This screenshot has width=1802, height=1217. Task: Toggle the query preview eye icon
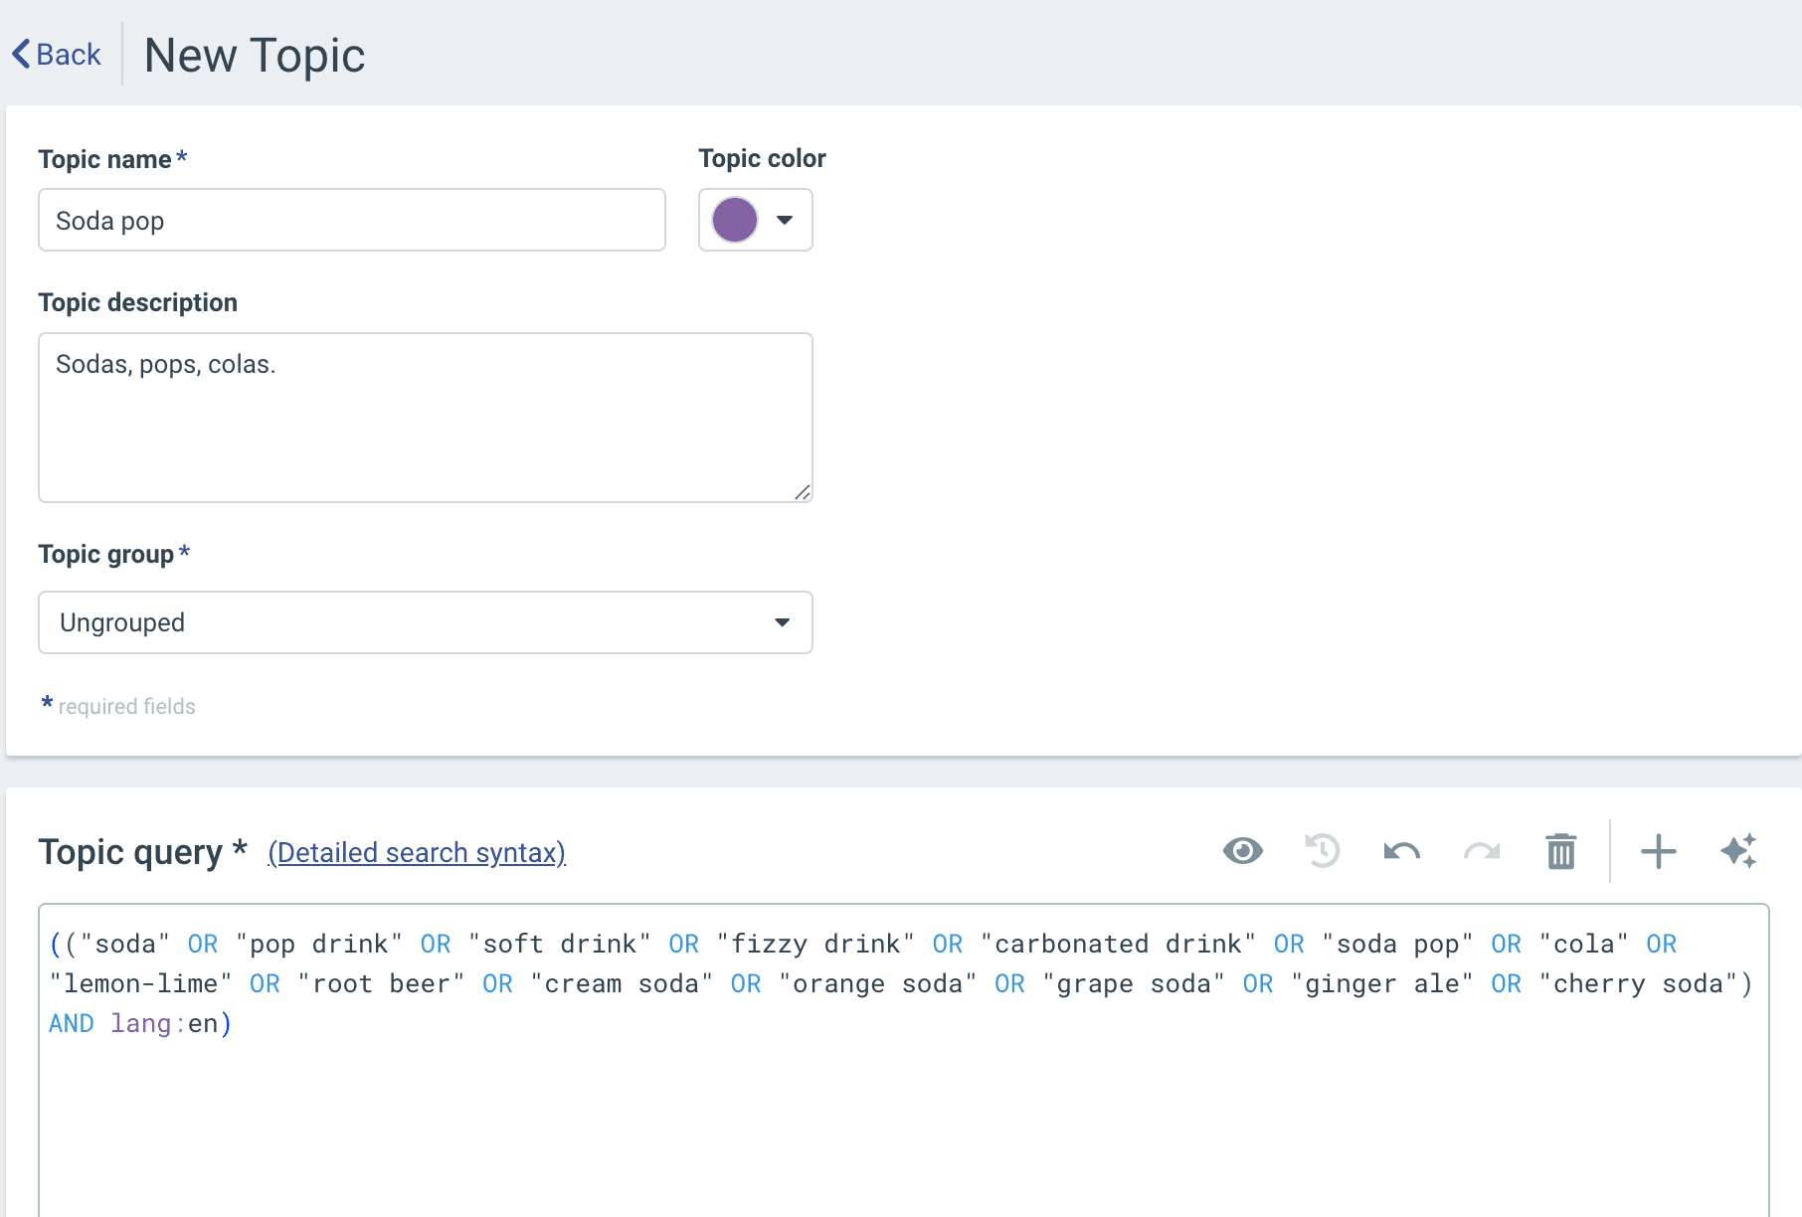click(1242, 851)
